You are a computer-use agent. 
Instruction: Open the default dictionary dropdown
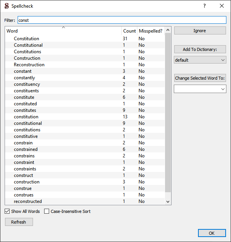tap(200, 60)
